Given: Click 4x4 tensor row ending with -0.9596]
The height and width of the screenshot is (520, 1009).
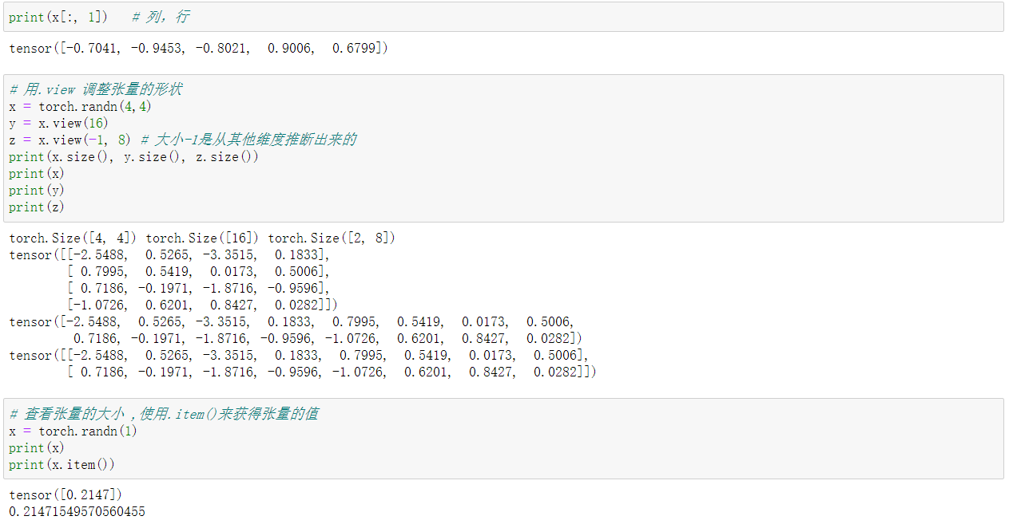Looking at the screenshot, I should pos(199,289).
